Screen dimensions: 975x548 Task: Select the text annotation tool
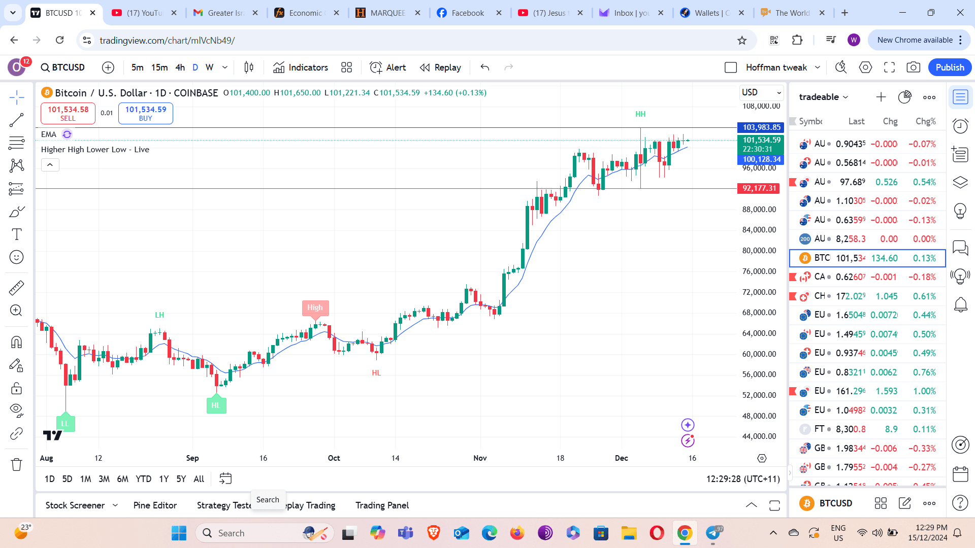point(17,234)
